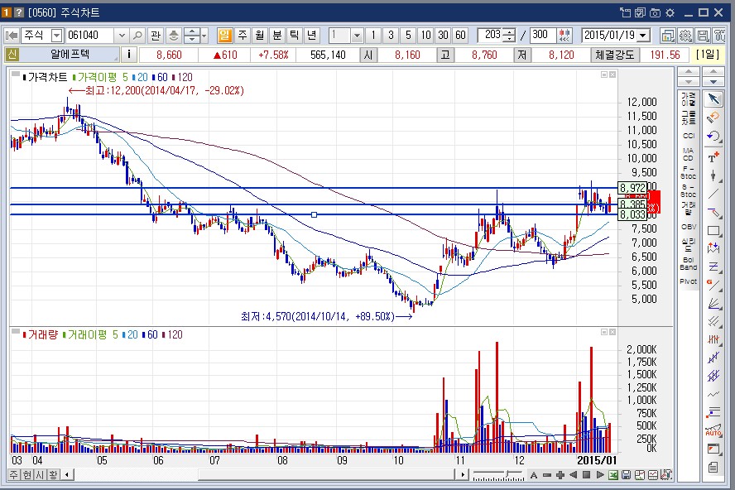735x490 pixels.
Task: Click the horizontal chart scrollbar thumb
Action: point(327,475)
